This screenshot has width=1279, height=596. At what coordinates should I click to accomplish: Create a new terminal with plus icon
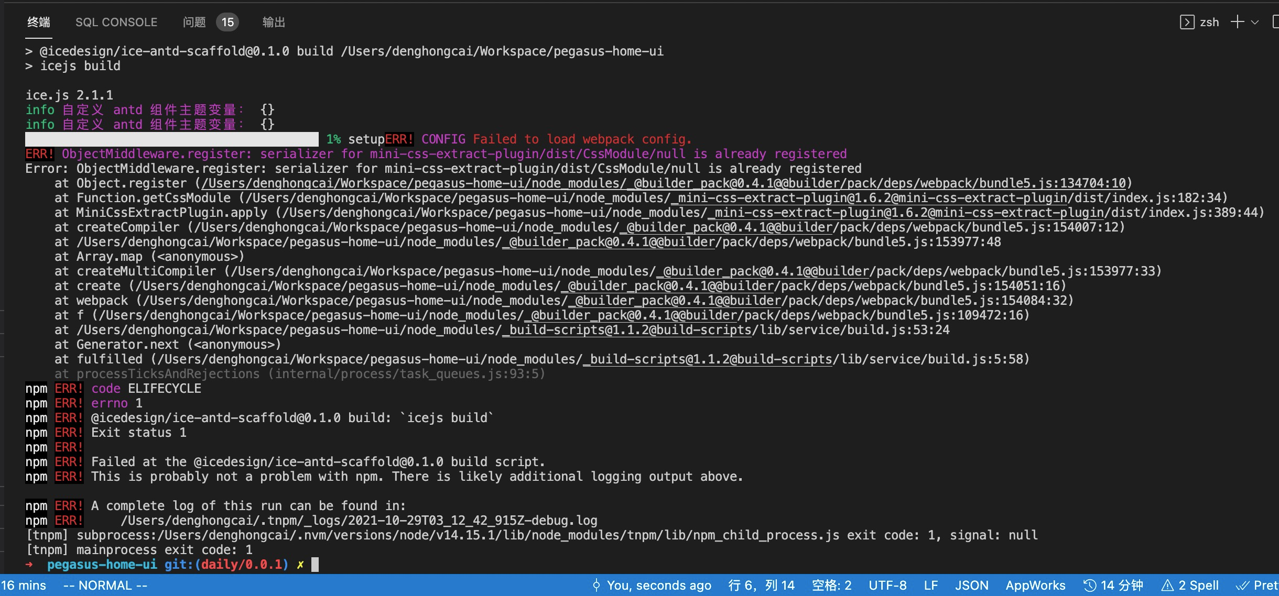1237,22
